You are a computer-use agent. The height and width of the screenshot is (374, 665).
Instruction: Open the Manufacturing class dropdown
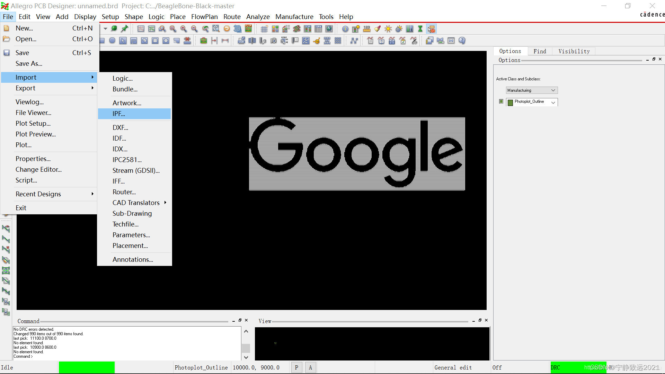coord(532,90)
